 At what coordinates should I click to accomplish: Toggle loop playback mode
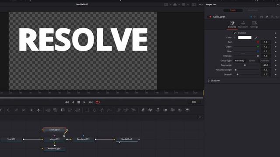[98, 102]
